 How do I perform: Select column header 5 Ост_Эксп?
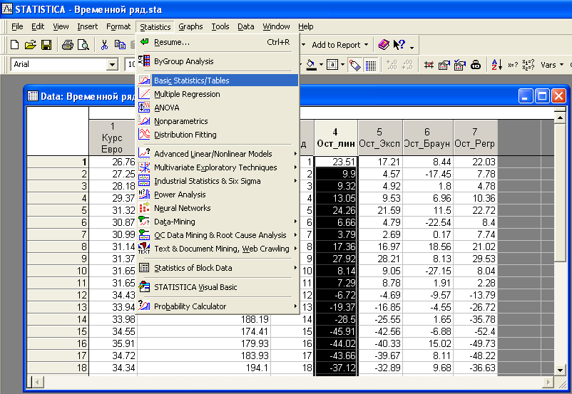coord(379,138)
